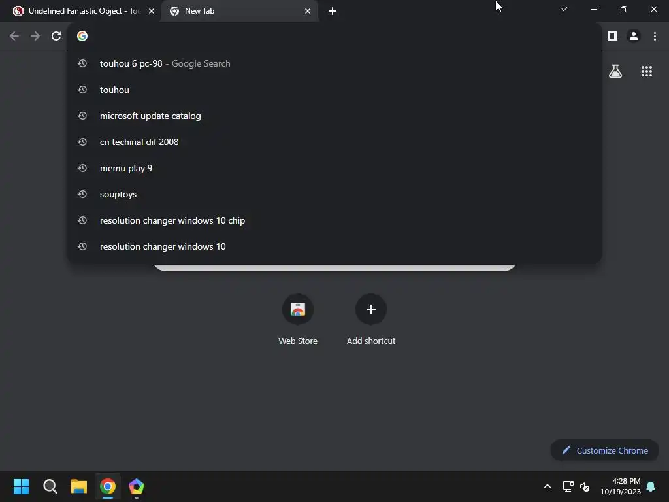The image size is (669, 502).
Task: Click the muted volume tray icon
Action: 585,486
